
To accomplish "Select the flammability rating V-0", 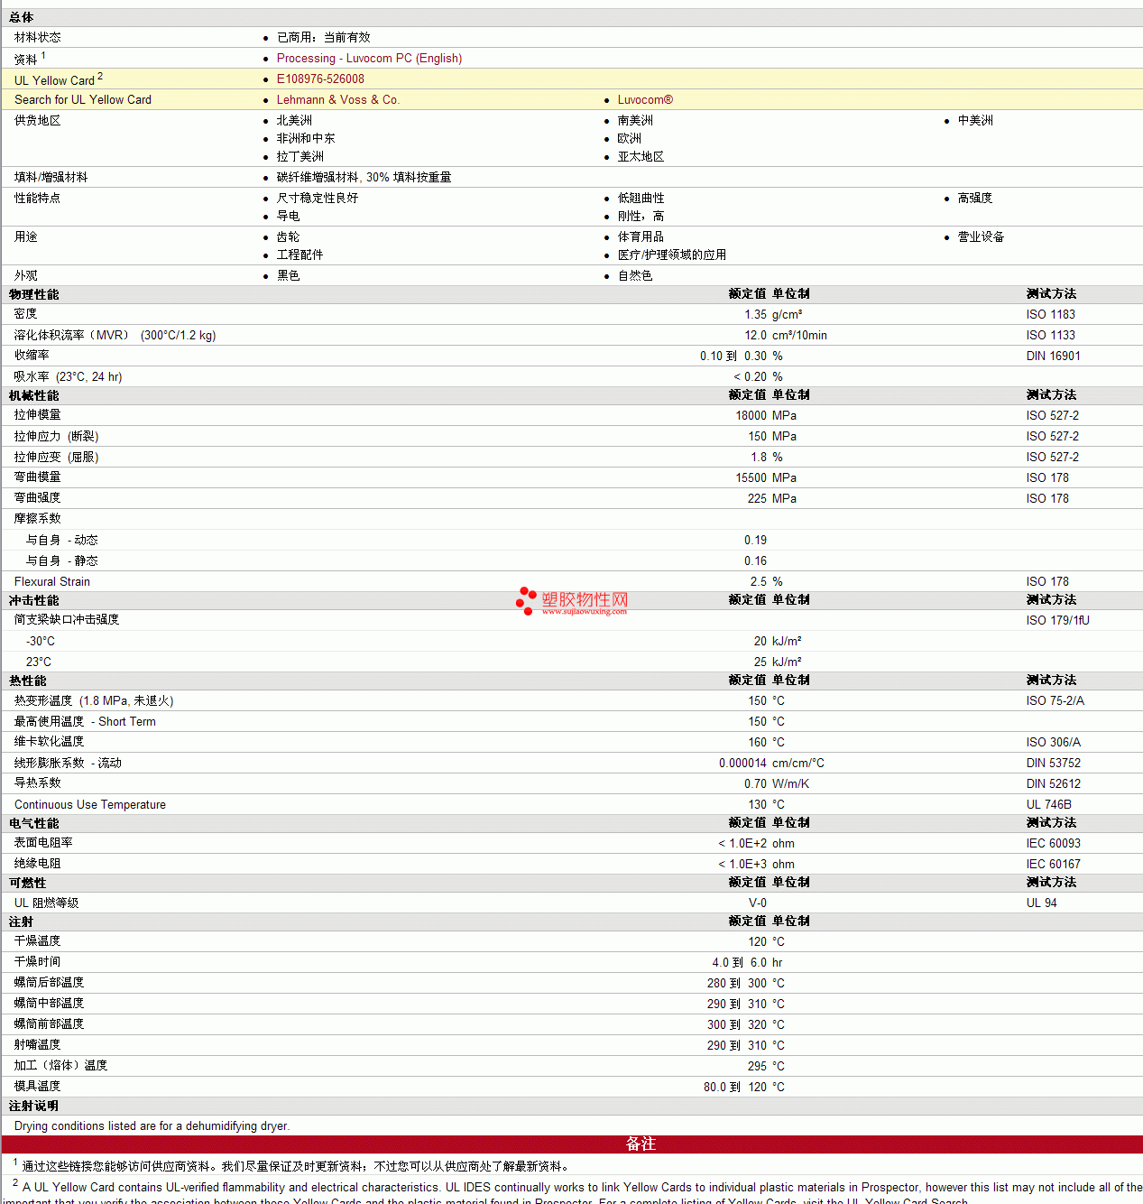I will pos(758,903).
